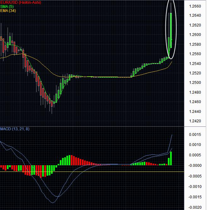Click the 1.2460 price axis value
Image resolution: width=207 pixels, height=210 pixels.
tap(195, 102)
